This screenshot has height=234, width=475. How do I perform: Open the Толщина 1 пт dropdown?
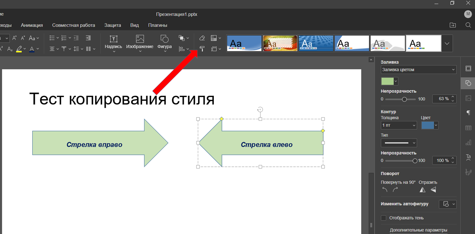399,126
